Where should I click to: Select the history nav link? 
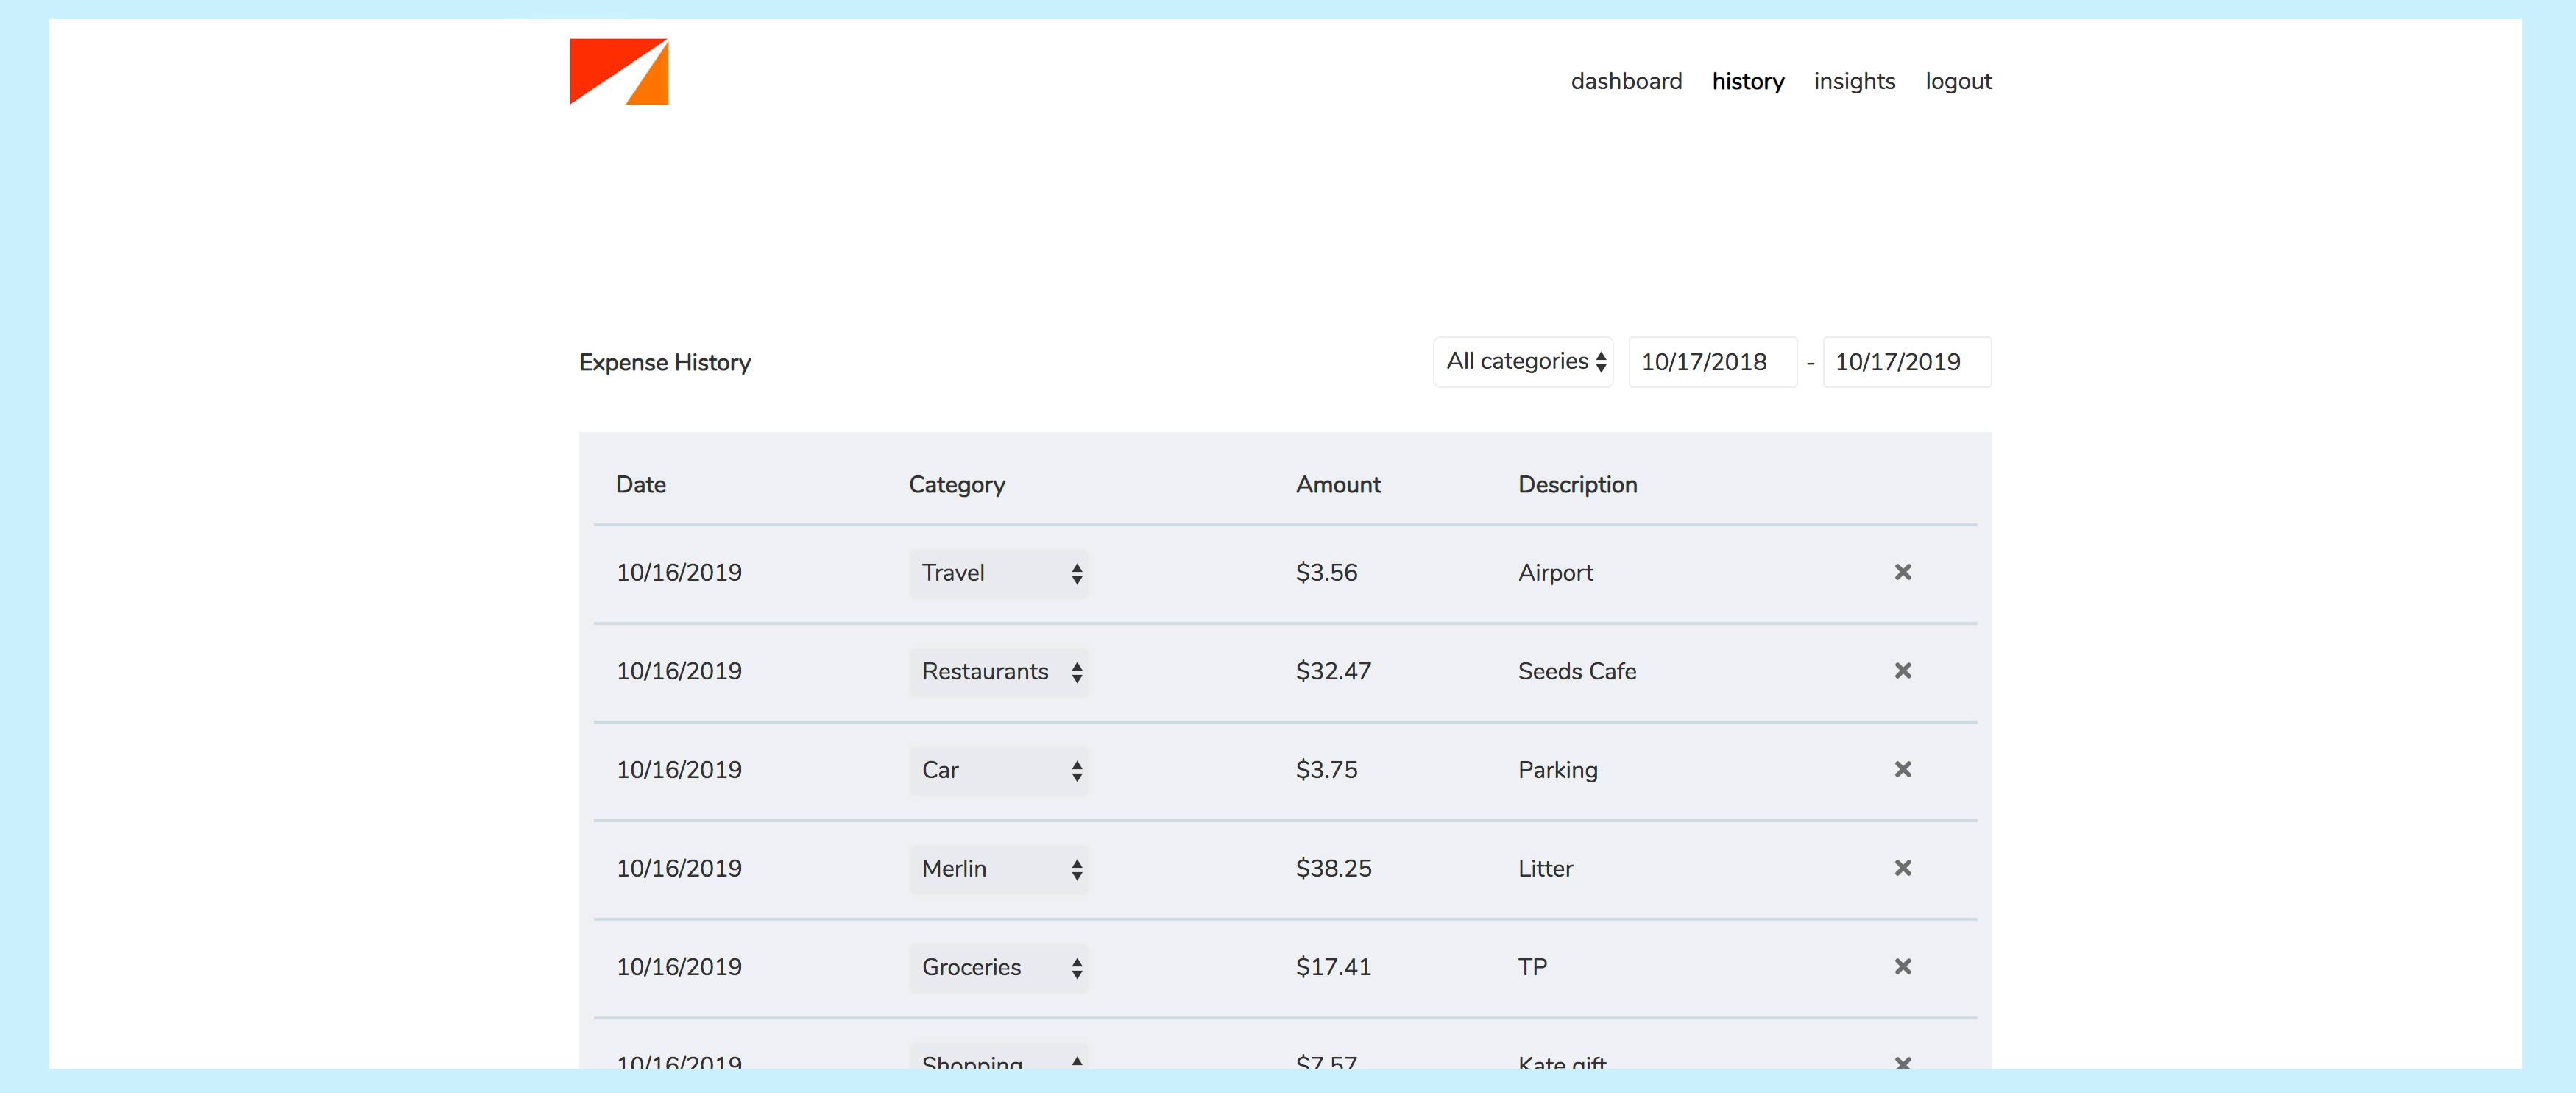(1747, 81)
